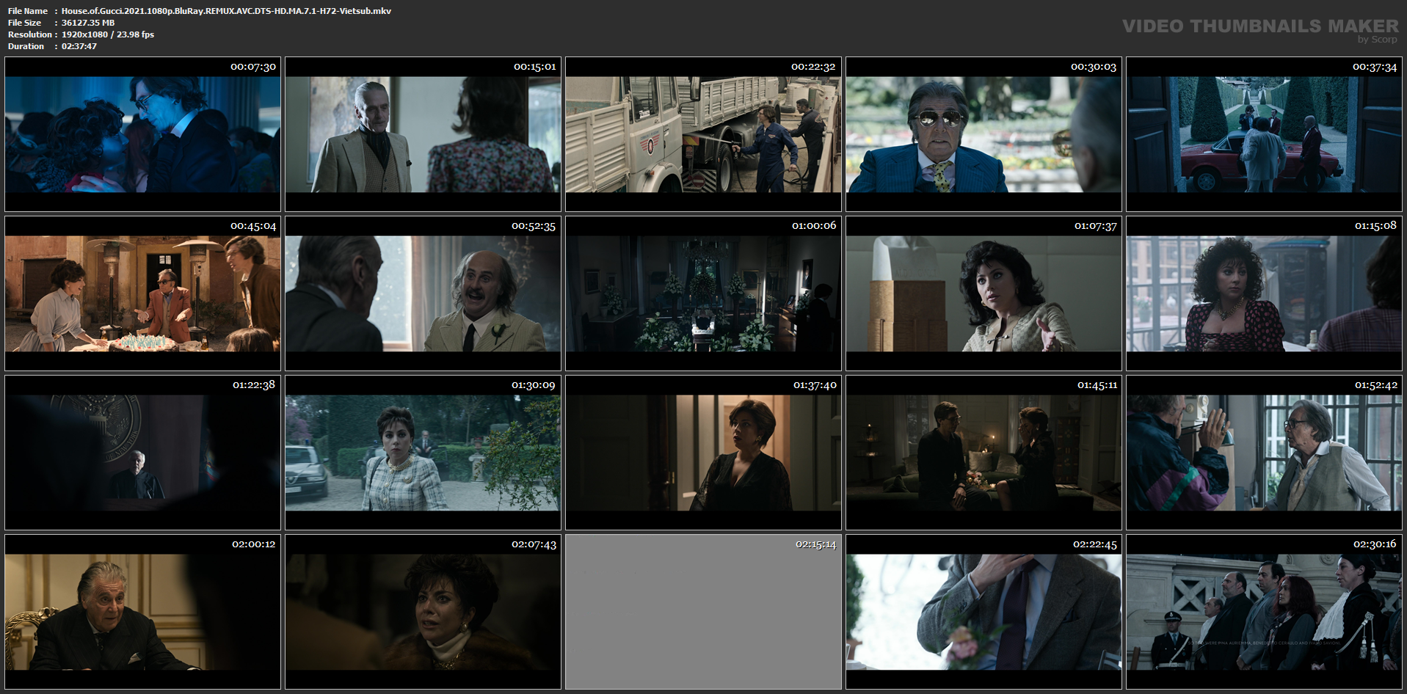Click the file name House.of.Gucci...Vietsub.mkv

[226, 11]
